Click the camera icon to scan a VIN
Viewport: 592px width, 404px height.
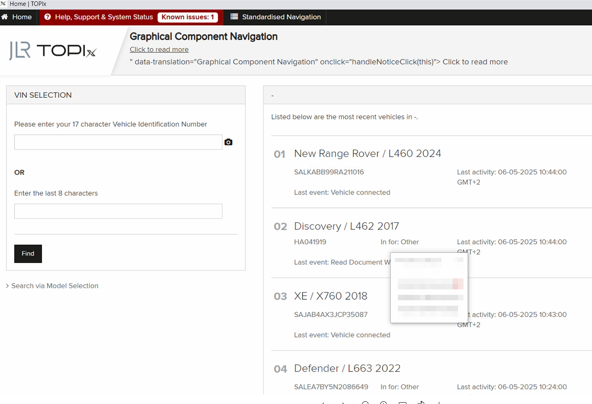(228, 142)
